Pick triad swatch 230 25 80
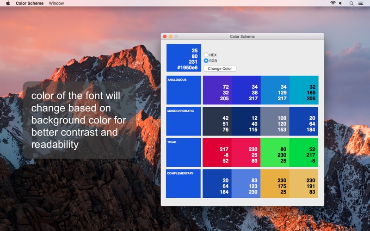The width and height of the screenshot is (370, 231). (x=246, y=152)
